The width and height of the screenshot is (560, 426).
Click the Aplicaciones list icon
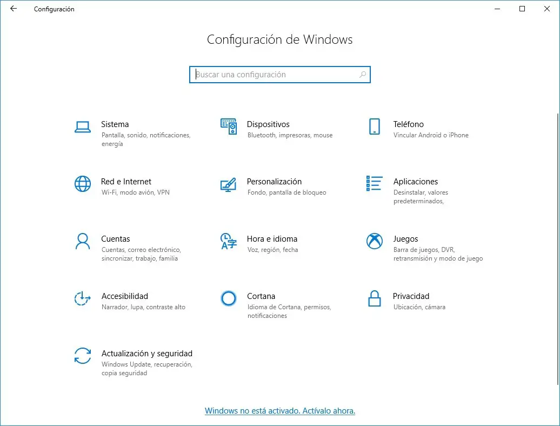click(374, 184)
